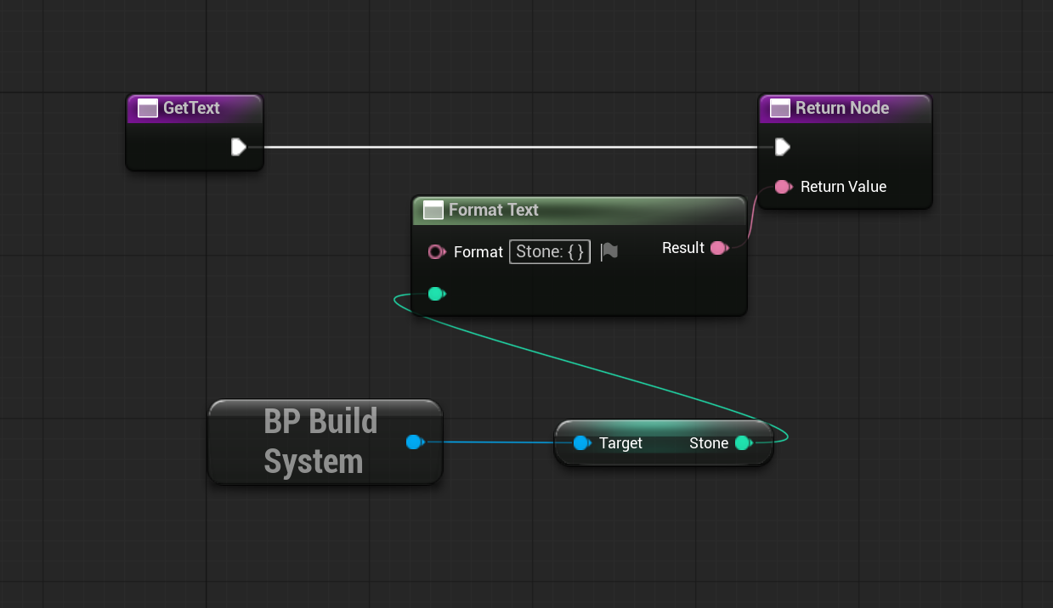Select the white execution wire between nodes
The image size is (1053, 608).
(x=510, y=147)
